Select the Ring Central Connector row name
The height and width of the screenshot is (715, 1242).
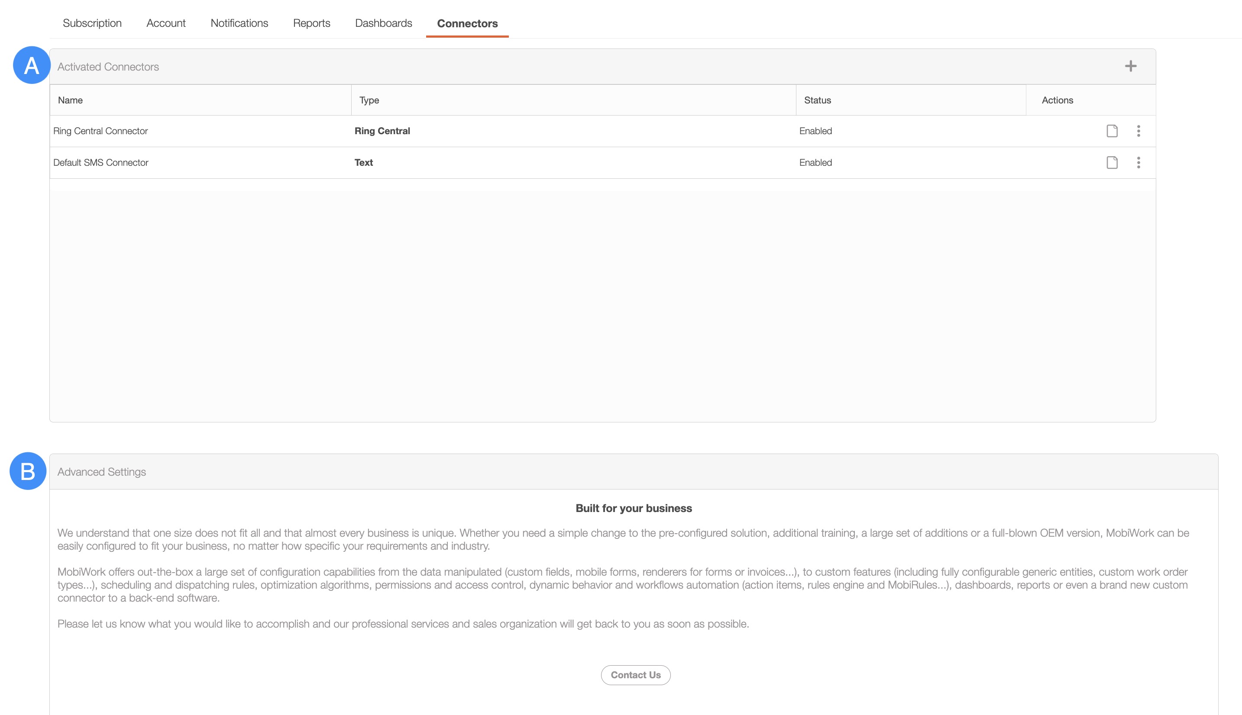pos(100,131)
